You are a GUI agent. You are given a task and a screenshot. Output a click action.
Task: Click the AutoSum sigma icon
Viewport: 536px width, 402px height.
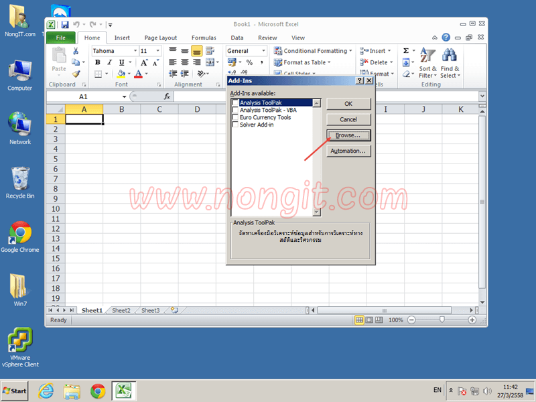coord(406,51)
